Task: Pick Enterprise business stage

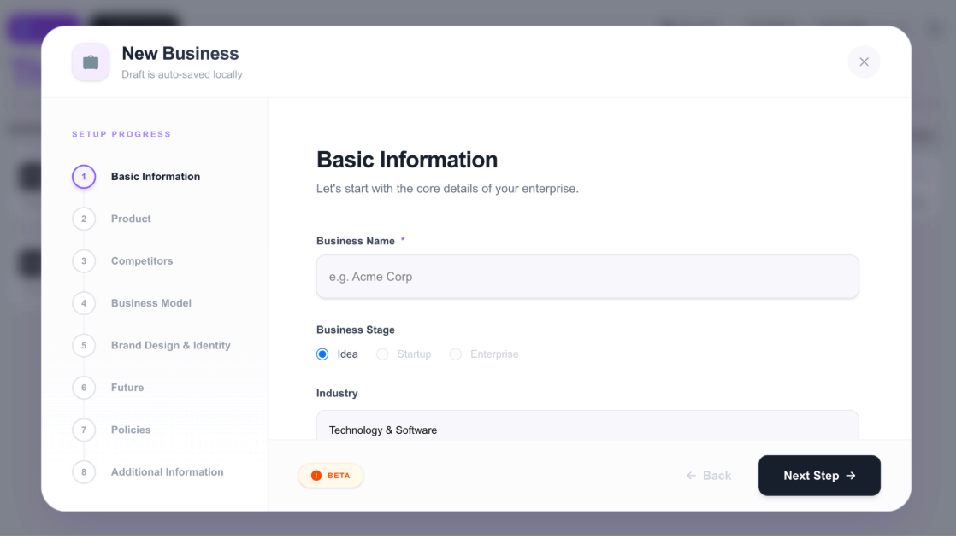Action: [456, 354]
